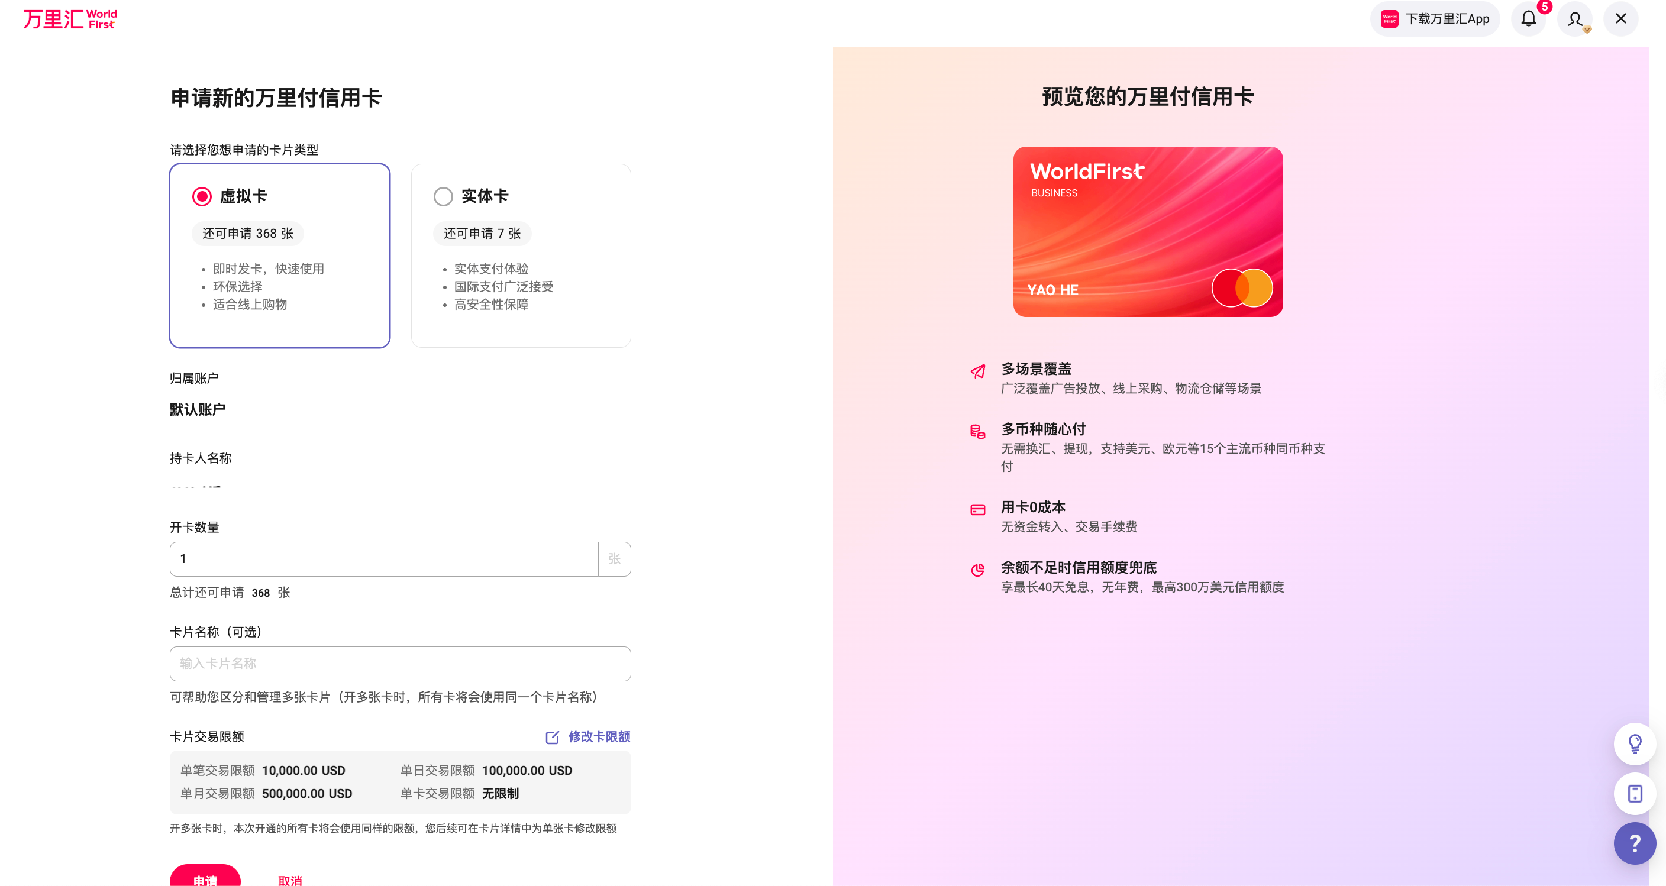Click the edit pencil icon beside 修改卡限额

pyautogui.click(x=553, y=738)
